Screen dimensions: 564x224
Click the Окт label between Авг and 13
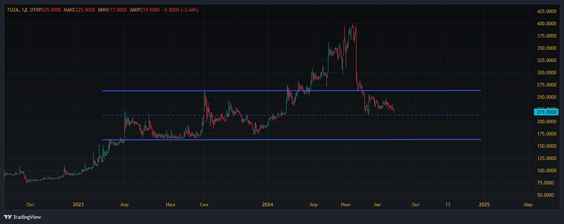(416, 205)
